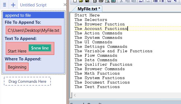This screenshot has width=181, height=104.
Task: Click the line "The Browser Commands"
Action: 100,69
